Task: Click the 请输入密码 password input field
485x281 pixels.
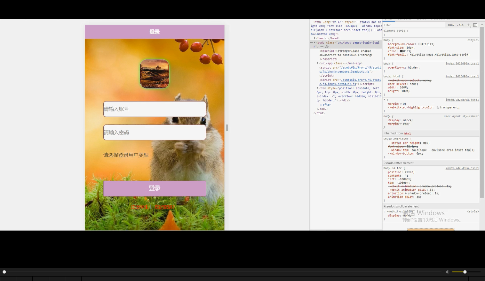Action: [x=155, y=133]
